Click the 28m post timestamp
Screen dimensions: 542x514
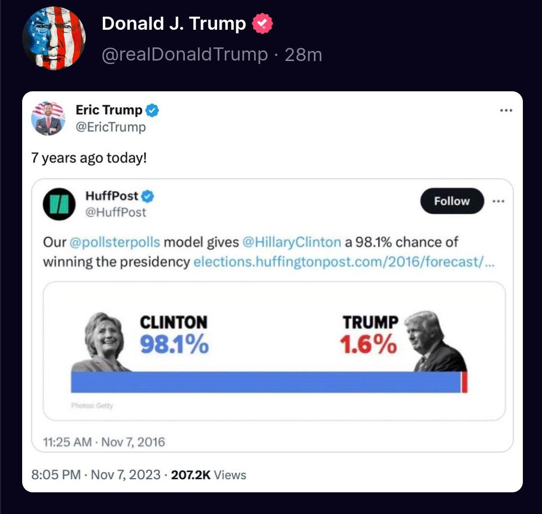click(x=303, y=54)
